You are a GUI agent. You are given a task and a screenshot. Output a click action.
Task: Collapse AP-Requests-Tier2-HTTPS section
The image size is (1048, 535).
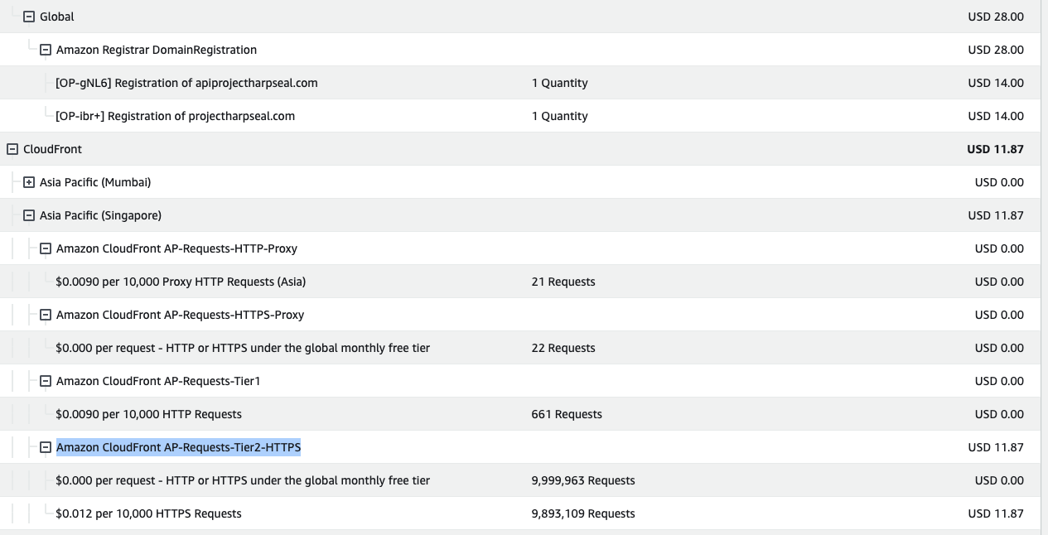(46, 447)
